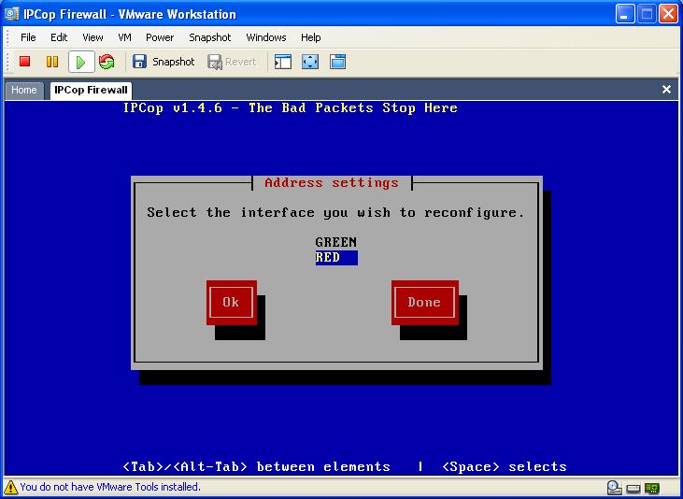
Task: Open the View menu
Action: pos(92,37)
